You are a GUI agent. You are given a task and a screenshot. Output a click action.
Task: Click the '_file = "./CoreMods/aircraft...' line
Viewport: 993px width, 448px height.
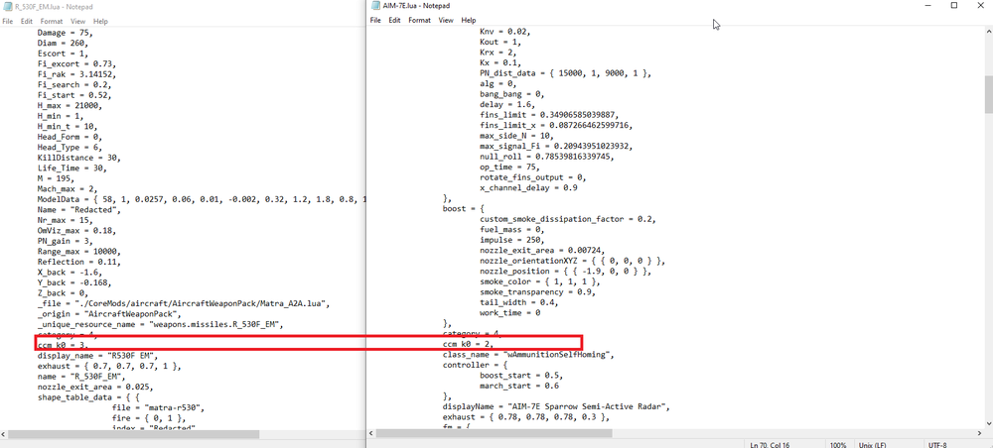(183, 304)
